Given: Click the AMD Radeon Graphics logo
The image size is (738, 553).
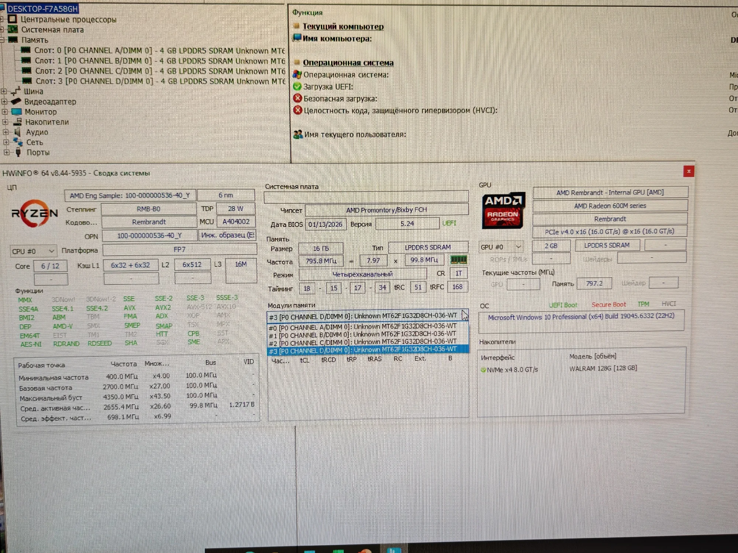Looking at the screenshot, I should point(503,210).
